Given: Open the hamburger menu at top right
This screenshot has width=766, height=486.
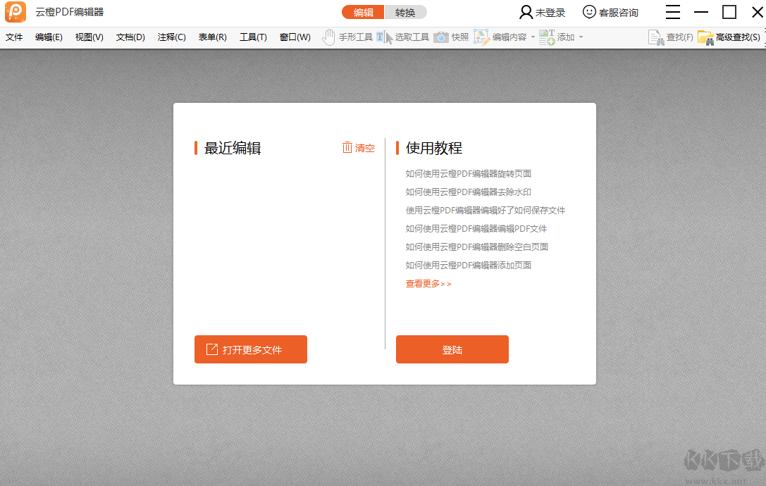Looking at the screenshot, I should coord(673,12).
